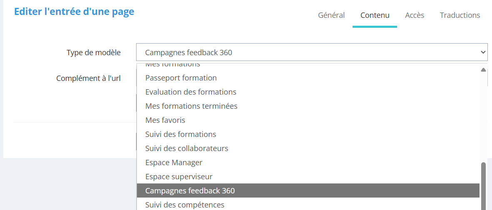Switch to the Général tab
This screenshot has width=492, height=210.
coord(331,15)
